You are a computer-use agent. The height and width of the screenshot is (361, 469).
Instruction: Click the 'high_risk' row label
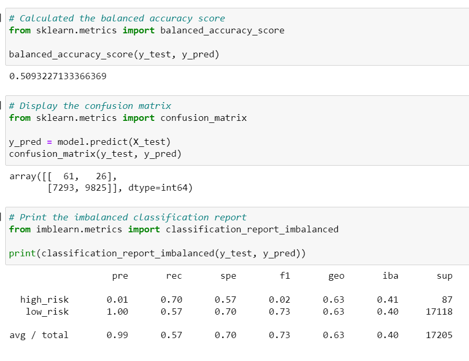[x=45, y=300]
